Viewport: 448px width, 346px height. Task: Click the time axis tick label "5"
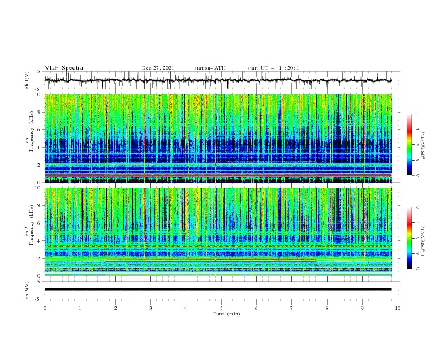pos(221,308)
